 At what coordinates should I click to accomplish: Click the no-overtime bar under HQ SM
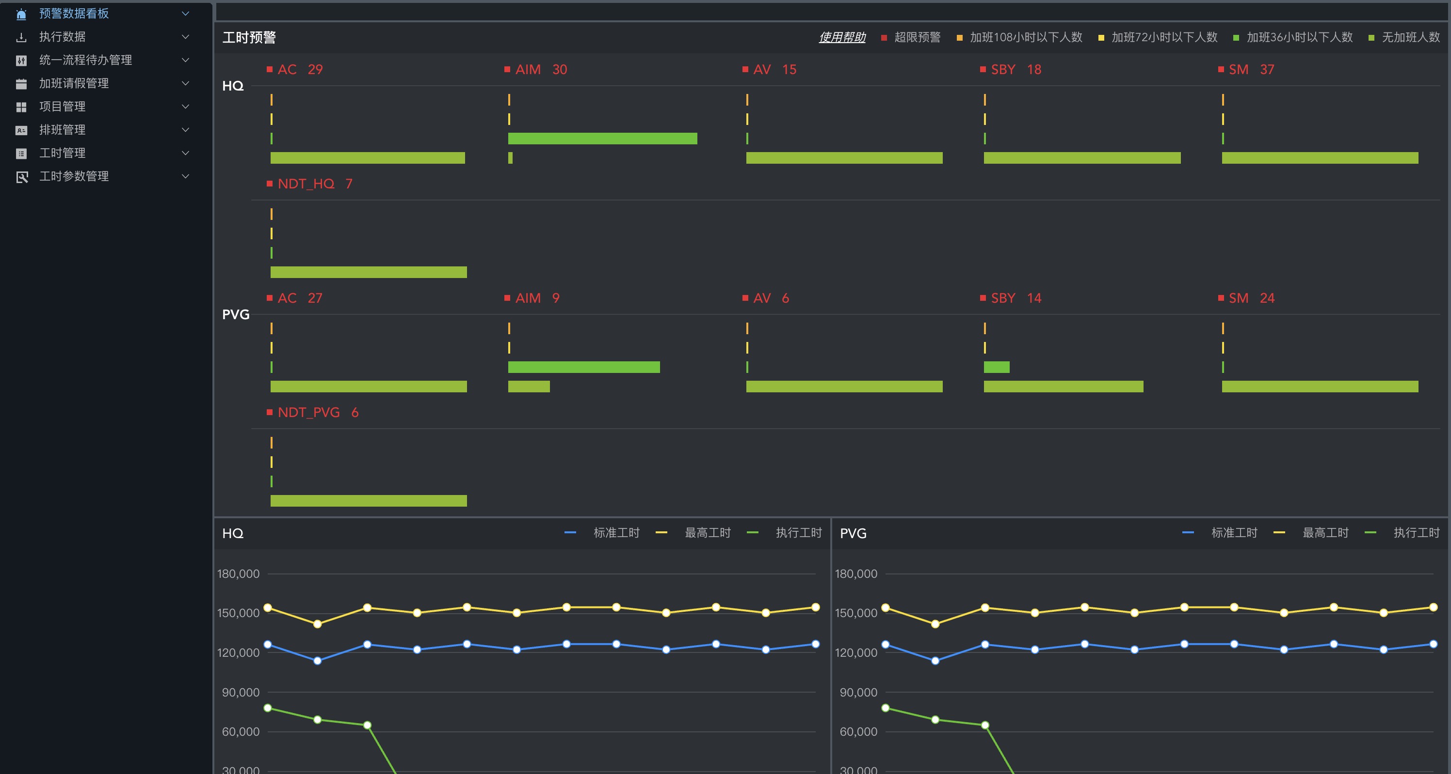point(1320,158)
